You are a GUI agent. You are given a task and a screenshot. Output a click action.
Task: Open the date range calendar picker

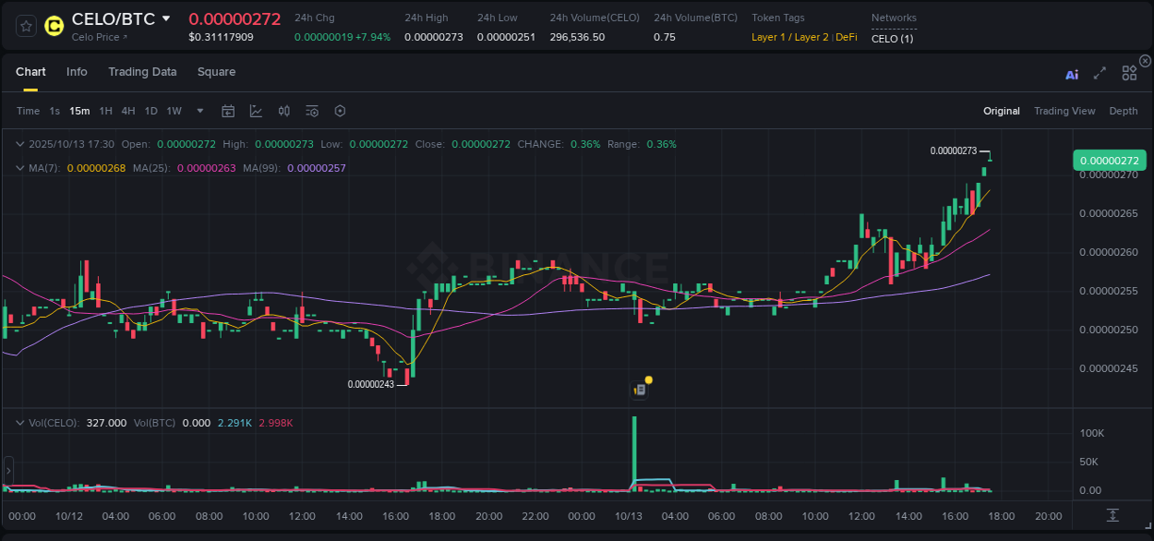228,111
